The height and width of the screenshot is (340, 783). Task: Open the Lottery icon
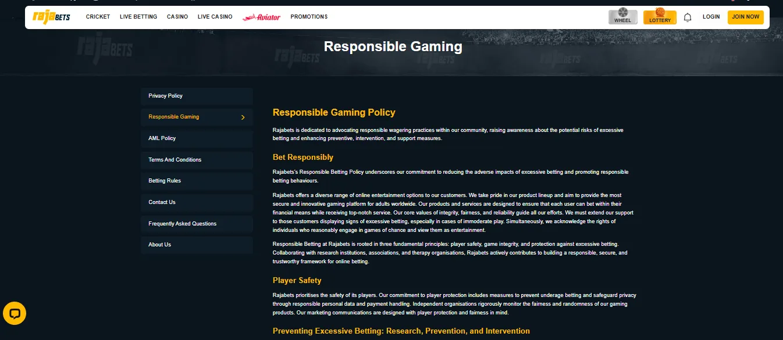[x=660, y=17]
